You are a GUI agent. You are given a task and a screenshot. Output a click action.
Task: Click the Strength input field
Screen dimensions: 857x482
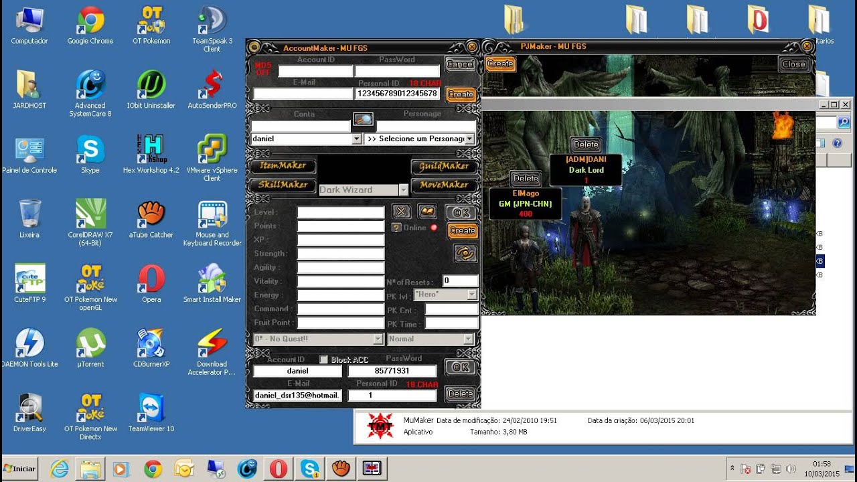pos(341,254)
